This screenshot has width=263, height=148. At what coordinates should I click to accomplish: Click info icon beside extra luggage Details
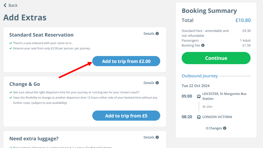157,137
